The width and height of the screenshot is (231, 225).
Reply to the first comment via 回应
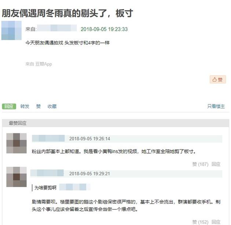coord(216,164)
